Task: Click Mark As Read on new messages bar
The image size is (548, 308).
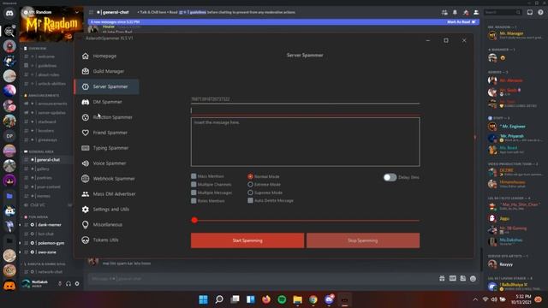Action: pyautogui.click(x=461, y=22)
